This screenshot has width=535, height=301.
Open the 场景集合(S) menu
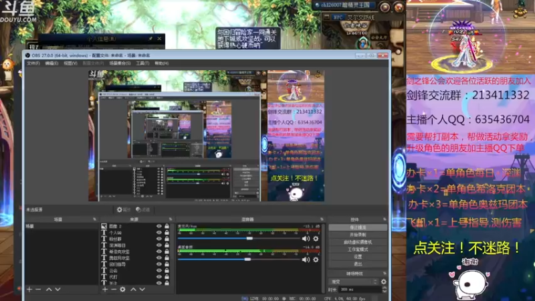pos(120,63)
